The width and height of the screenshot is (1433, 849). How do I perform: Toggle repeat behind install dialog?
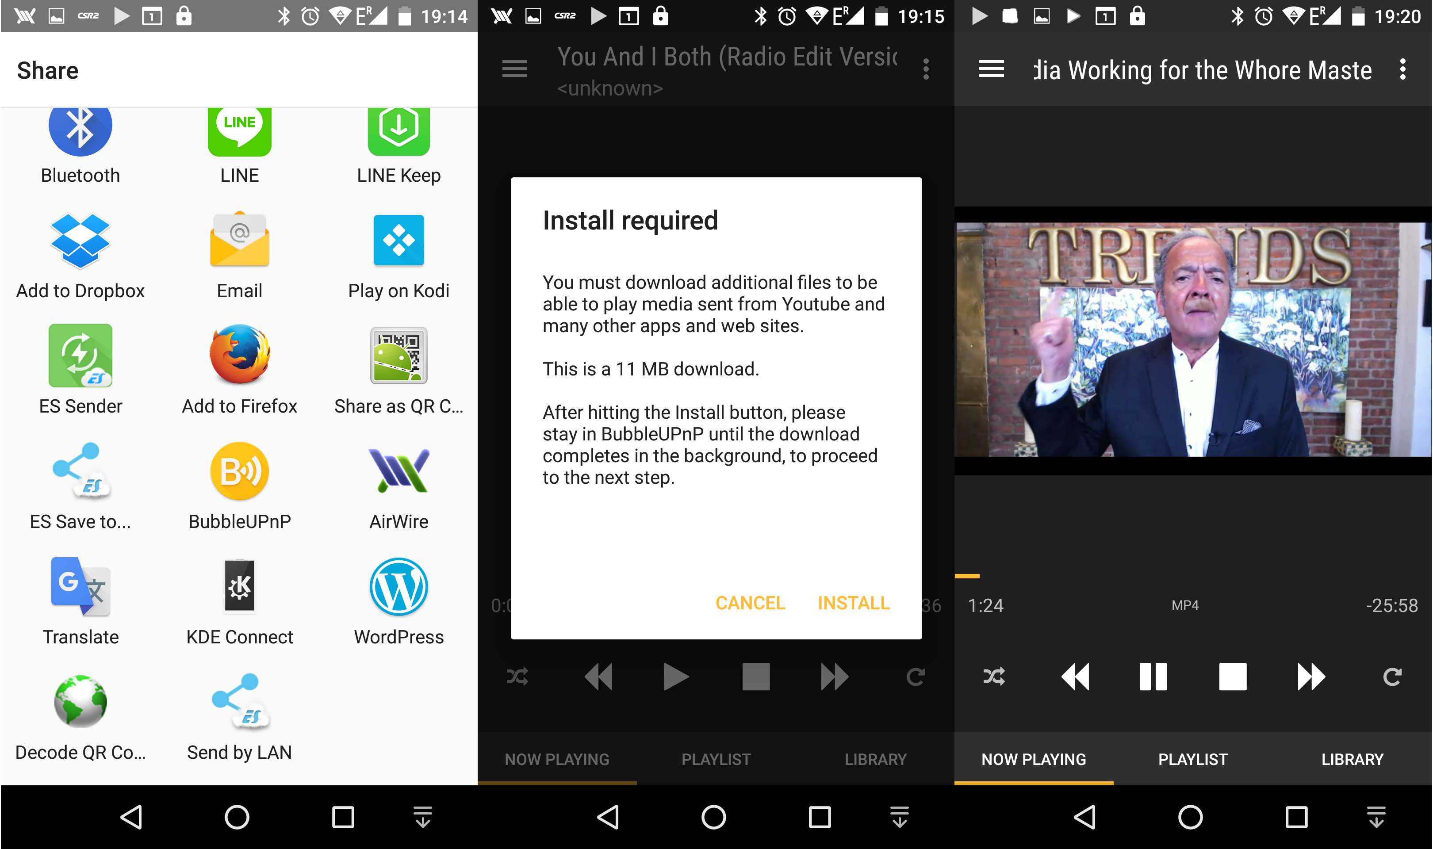(x=915, y=677)
